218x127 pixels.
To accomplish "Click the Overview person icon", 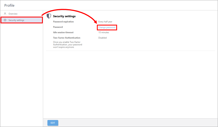I will pyautogui.click(x=5, y=13).
